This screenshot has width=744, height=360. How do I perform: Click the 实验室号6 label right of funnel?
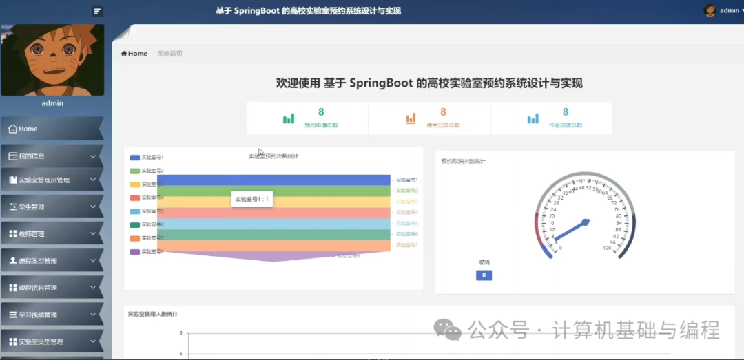point(407,234)
